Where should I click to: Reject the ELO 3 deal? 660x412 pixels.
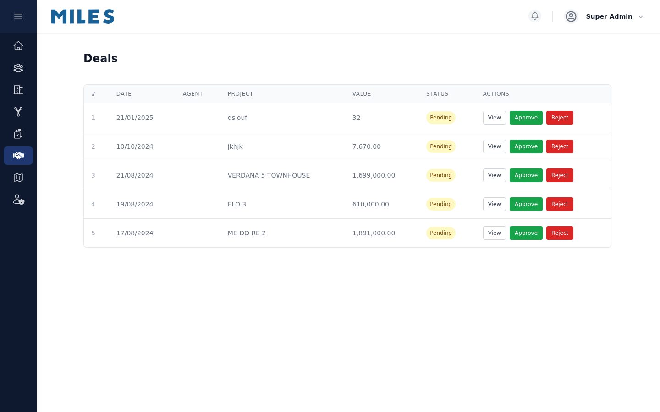point(560,204)
